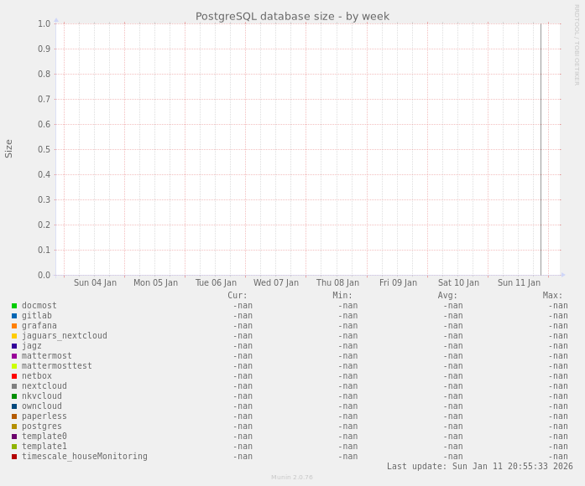The image size is (585, 486).
Task: Select the nkvcloud legend label
Action: tap(42, 396)
